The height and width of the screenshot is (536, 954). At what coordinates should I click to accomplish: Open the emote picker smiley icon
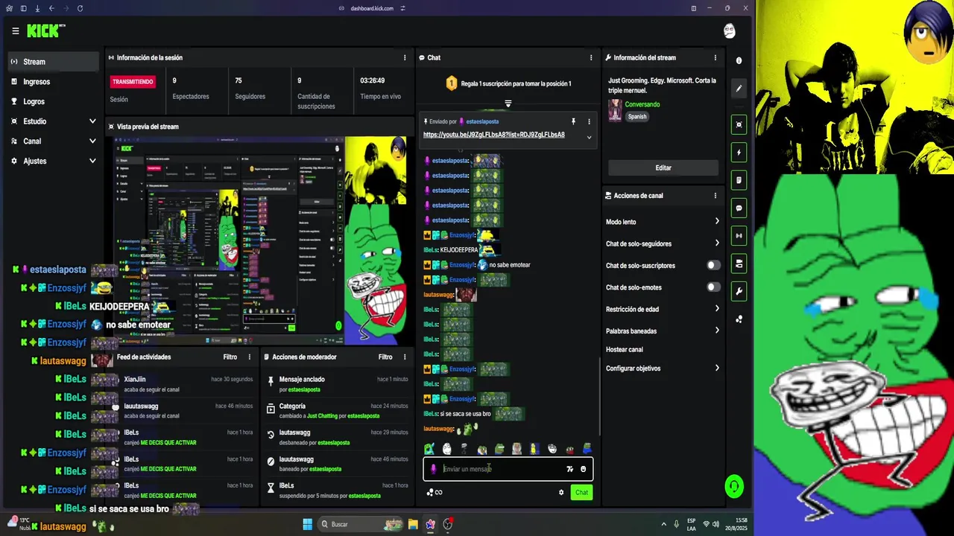pos(584,469)
